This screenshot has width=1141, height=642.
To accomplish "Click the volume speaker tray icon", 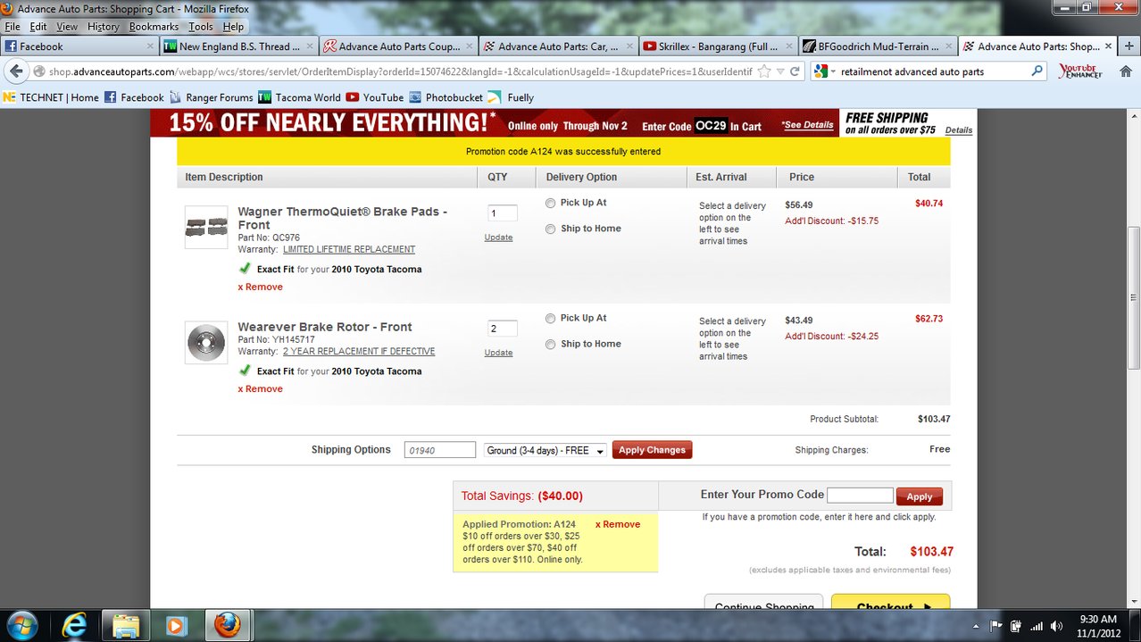I will [1057, 626].
